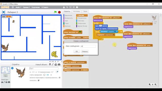This screenshot has height=91, width=162.
Task: Set rotation style to left-right
Action: point(48,75)
